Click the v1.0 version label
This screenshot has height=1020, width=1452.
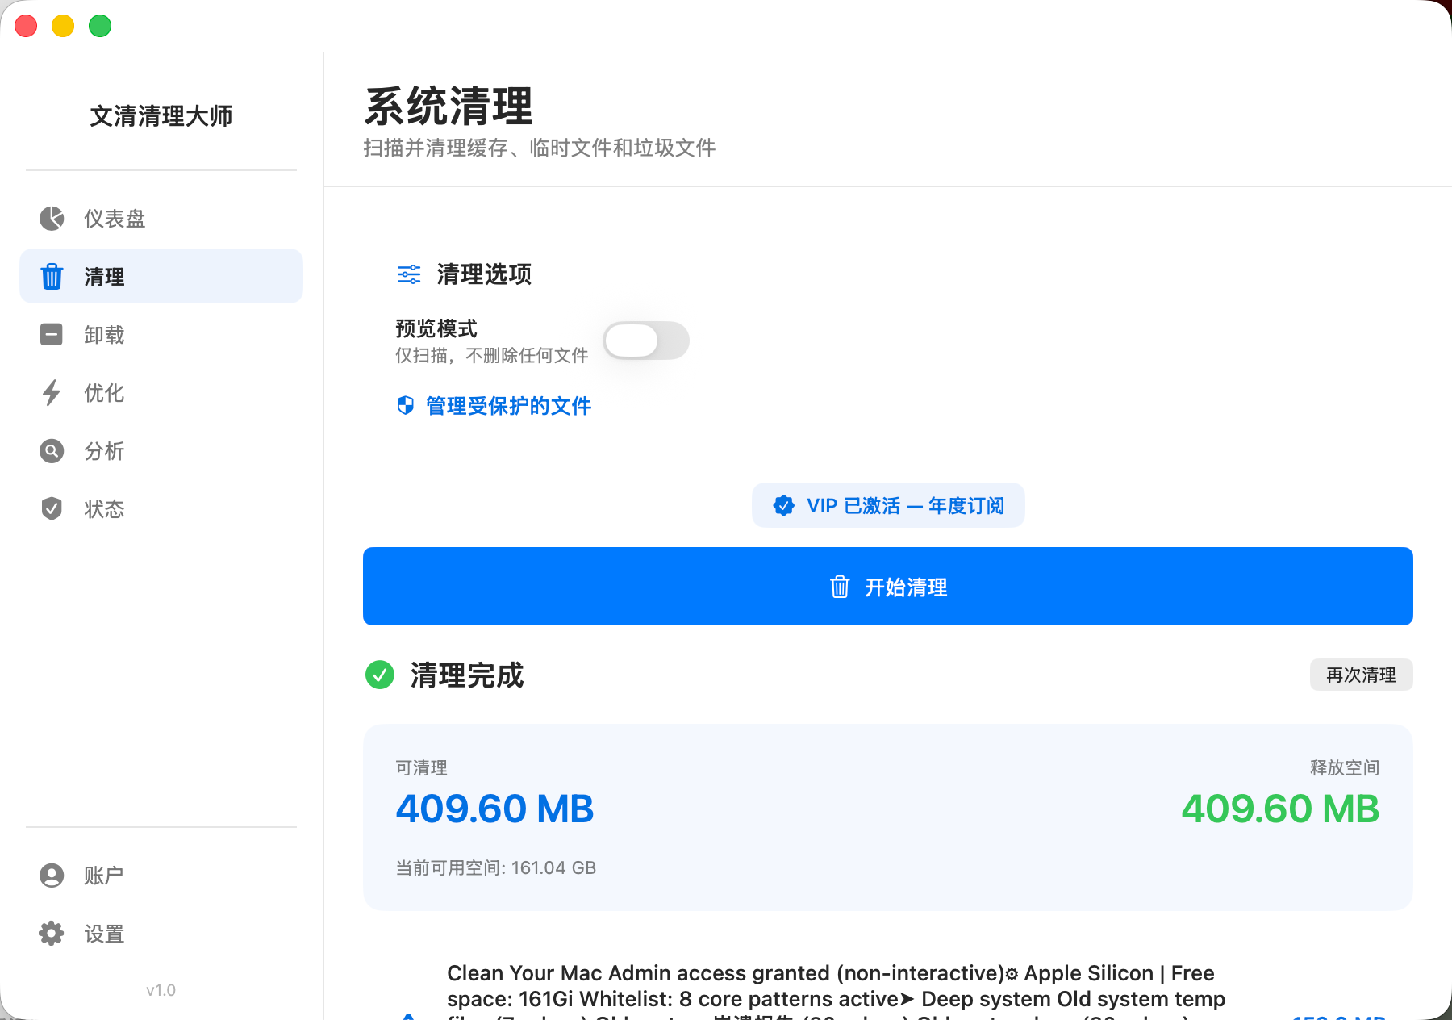tap(161, 990)
